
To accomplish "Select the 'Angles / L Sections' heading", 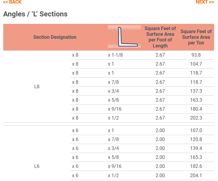I will [x=35, y=14].
